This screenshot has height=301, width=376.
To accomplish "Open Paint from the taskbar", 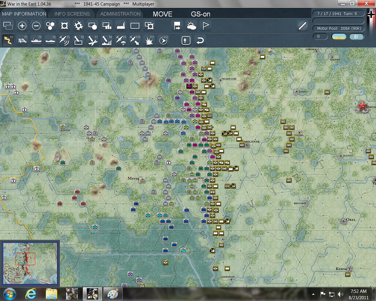I will (x=113, y=294).
